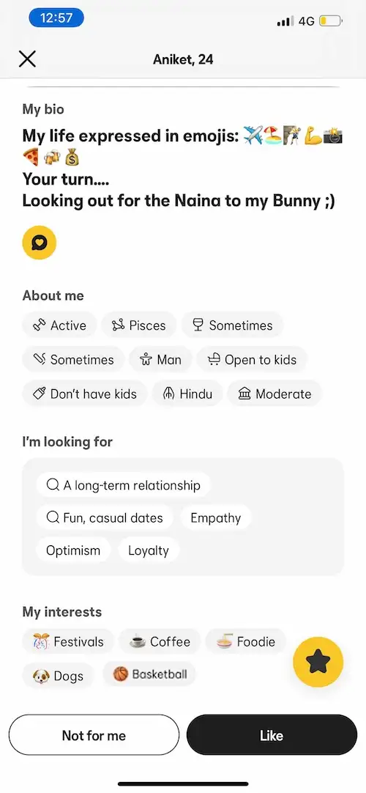Select the Hindu religion badge

(187, 394)
